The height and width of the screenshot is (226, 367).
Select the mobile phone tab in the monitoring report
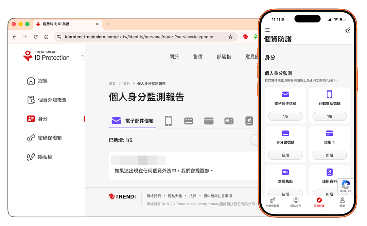click(168, 121)
